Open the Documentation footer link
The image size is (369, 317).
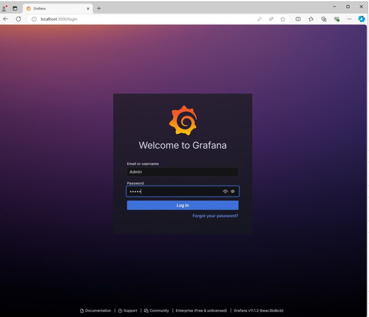pyautogui.click(x=95, y=311)
